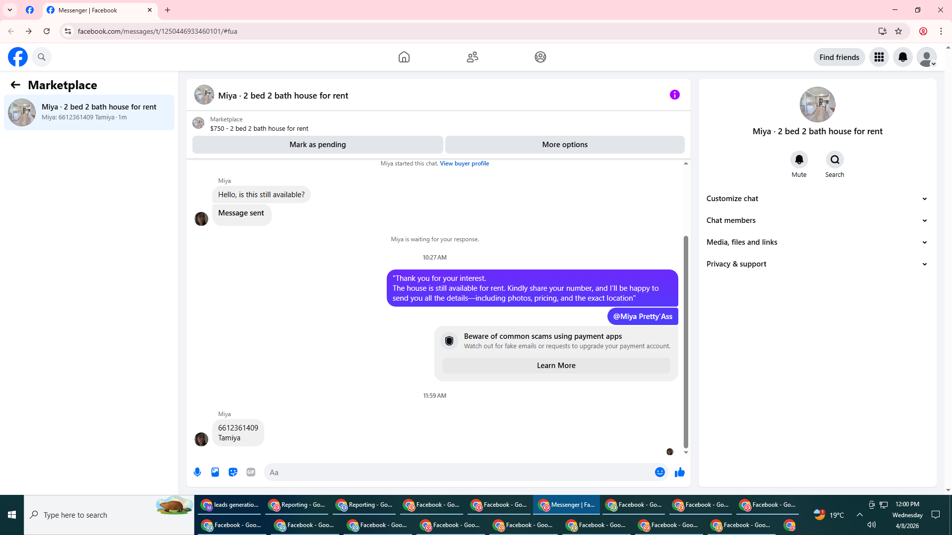Send a thumbs-up like
Image resolution: width=952 pixels, height=535 pixels.
[680, 472]
